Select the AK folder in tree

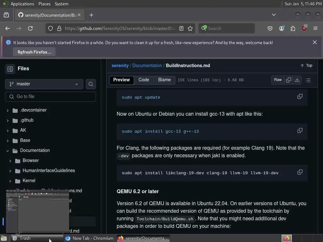(23, 130)
